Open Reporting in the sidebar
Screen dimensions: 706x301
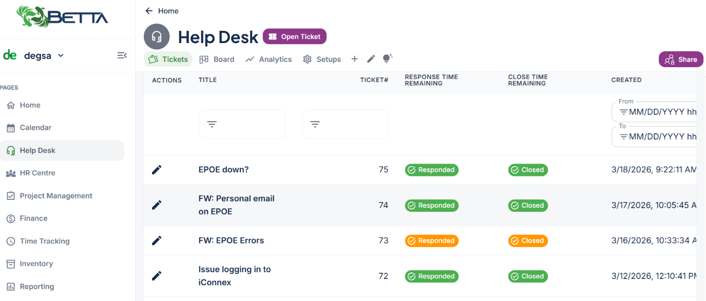click(62, 287)
